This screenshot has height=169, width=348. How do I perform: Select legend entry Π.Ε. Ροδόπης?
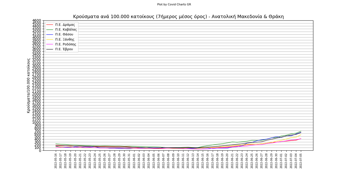tap(61, 44)
